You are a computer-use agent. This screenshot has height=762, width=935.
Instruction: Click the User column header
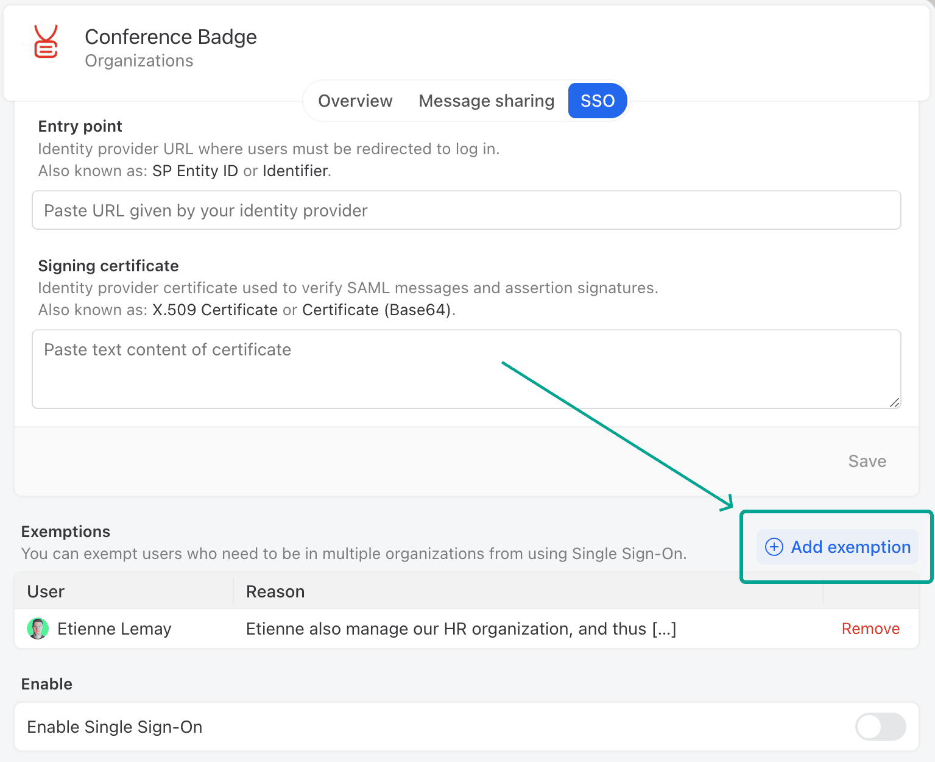pos(46,591)
